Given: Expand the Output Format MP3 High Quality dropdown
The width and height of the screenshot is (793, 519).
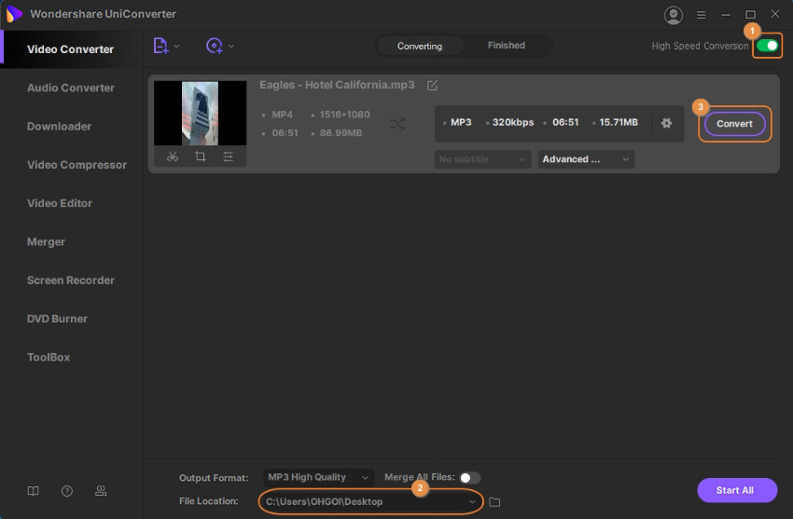Looking at the screenshot, I should 318,477.
